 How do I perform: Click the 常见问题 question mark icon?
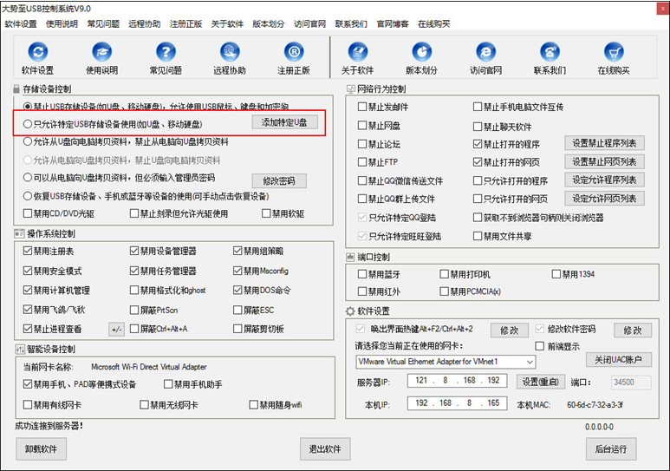166,53
